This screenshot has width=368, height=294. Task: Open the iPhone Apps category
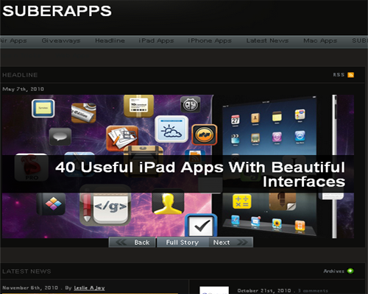pyautogui.click(x=210, y=40)
